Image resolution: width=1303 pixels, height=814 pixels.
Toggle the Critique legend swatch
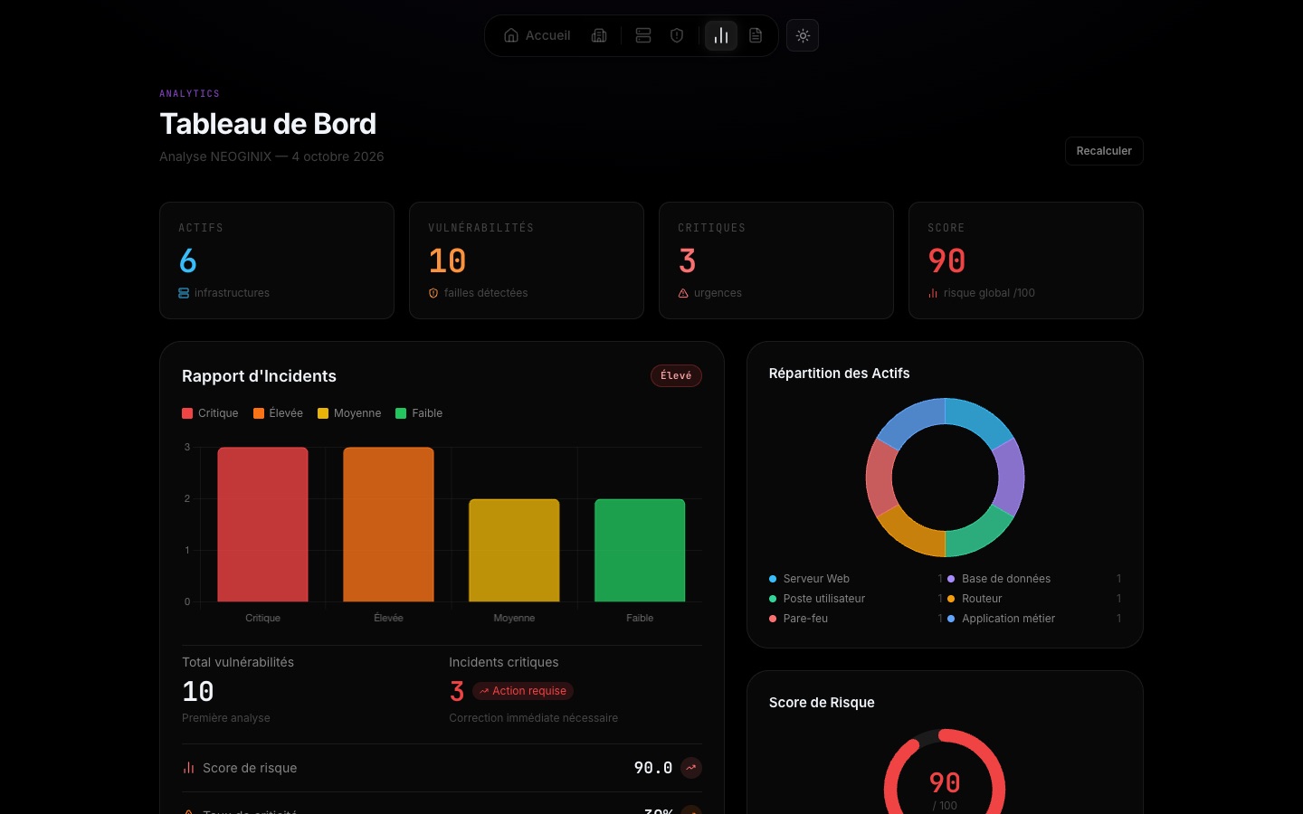[x=187, y=413]
